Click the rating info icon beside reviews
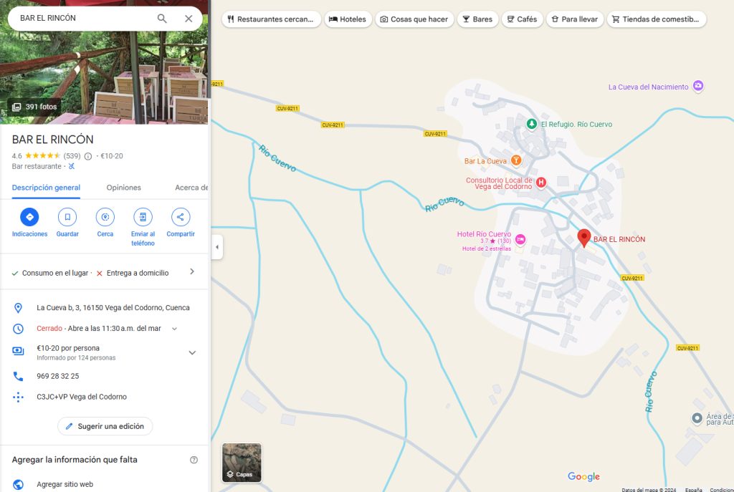Image resolution: width=734 pixels, height=492 pixels. point(88,156)
